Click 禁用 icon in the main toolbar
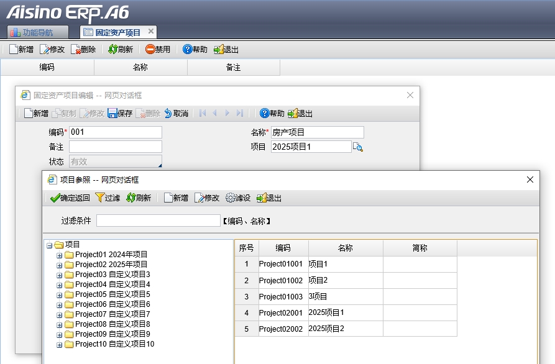 pyautogui.click(x=150, y=50)
